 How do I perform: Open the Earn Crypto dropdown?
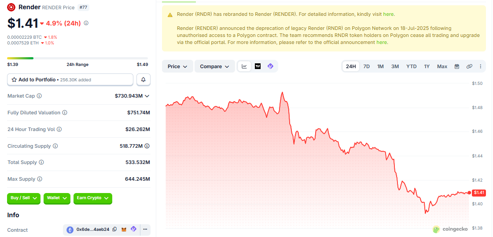click(93, 198)
